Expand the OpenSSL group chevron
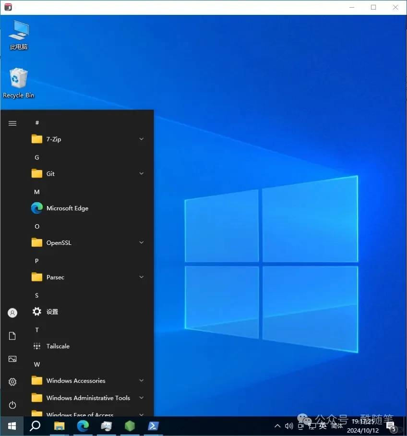407x436 pixels. [141, 242]
